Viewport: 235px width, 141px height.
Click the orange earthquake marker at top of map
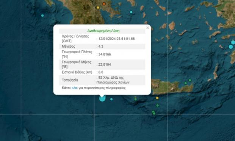click(104, 4)
